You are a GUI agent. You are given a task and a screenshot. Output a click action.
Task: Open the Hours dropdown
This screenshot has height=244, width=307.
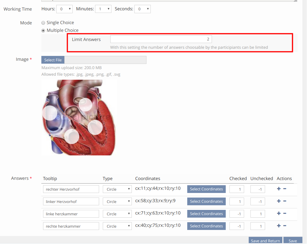pos(64,9)
